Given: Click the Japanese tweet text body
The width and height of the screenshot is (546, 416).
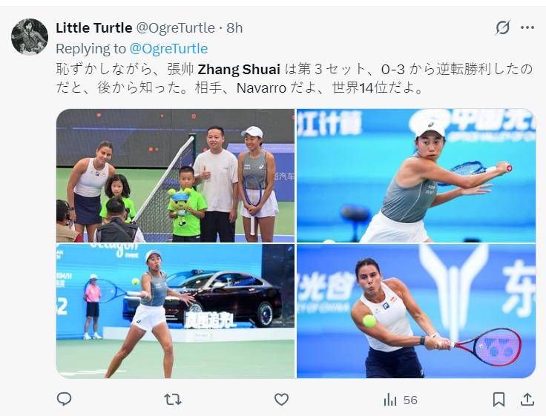Looking at the screenshot, I should 295,79.
